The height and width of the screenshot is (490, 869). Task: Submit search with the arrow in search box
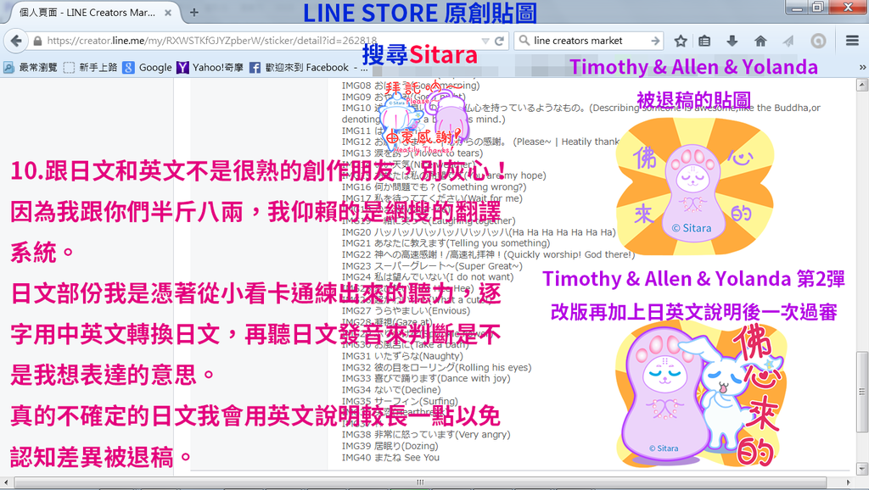point(656,41)
